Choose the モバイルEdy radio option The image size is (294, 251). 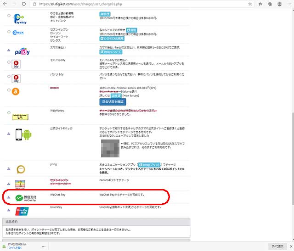point(9,62)
